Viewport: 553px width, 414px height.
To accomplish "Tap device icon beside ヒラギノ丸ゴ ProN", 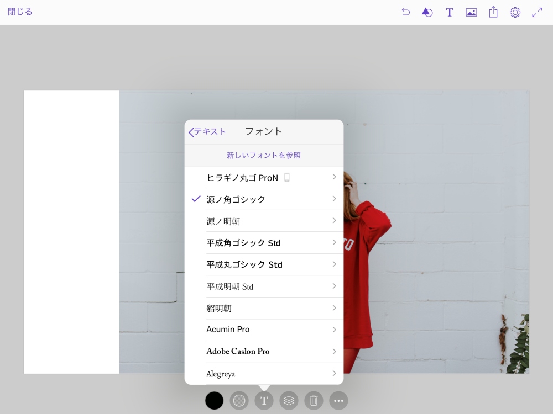I will coord(286,177).
